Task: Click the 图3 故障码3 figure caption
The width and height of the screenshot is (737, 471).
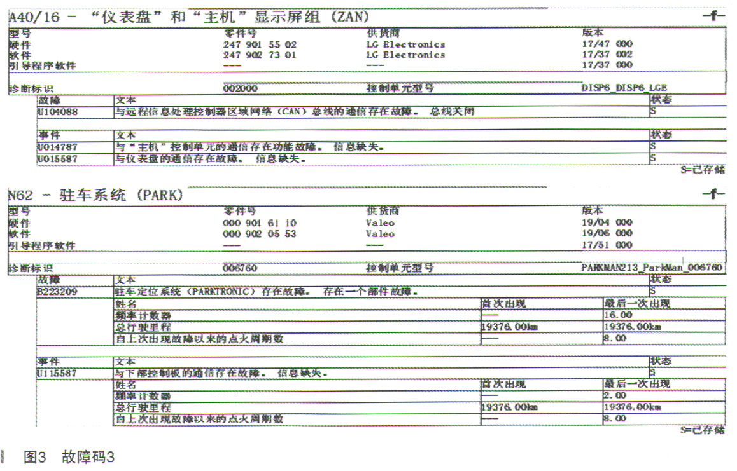Action: [x=69, y=458]
